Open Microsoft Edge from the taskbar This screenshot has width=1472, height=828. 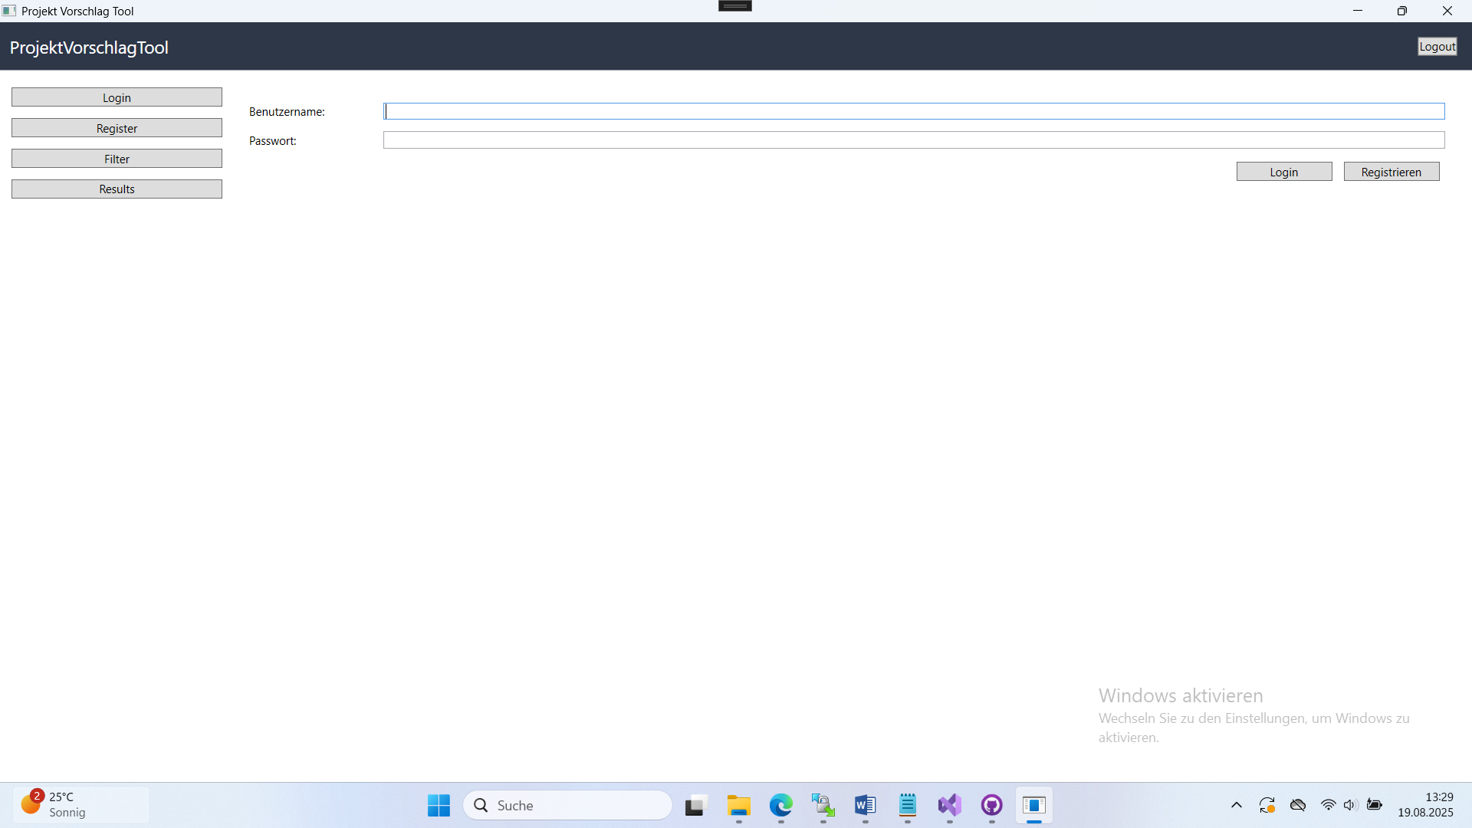(780, 806)
